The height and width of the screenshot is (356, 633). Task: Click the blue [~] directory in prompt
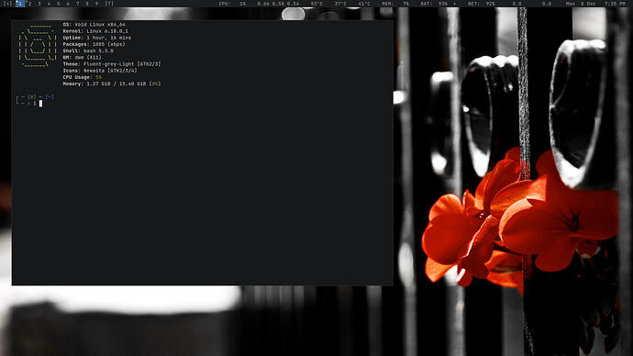coord(50,97)
